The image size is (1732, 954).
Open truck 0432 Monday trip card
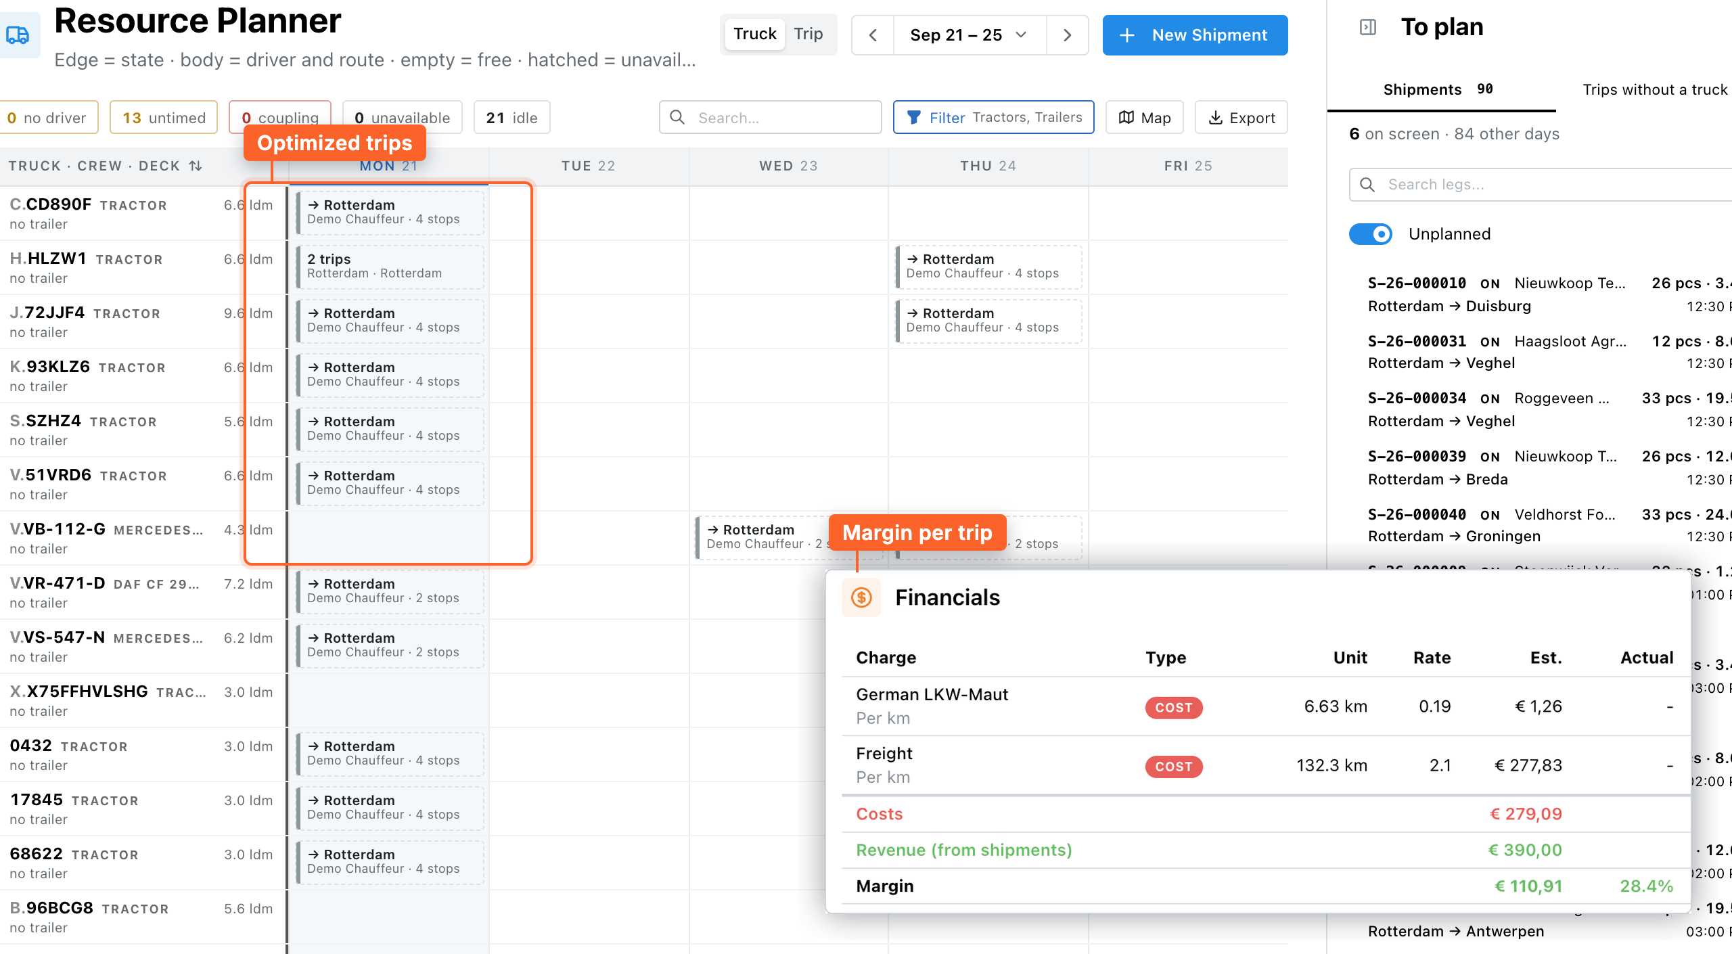point(390,754)
